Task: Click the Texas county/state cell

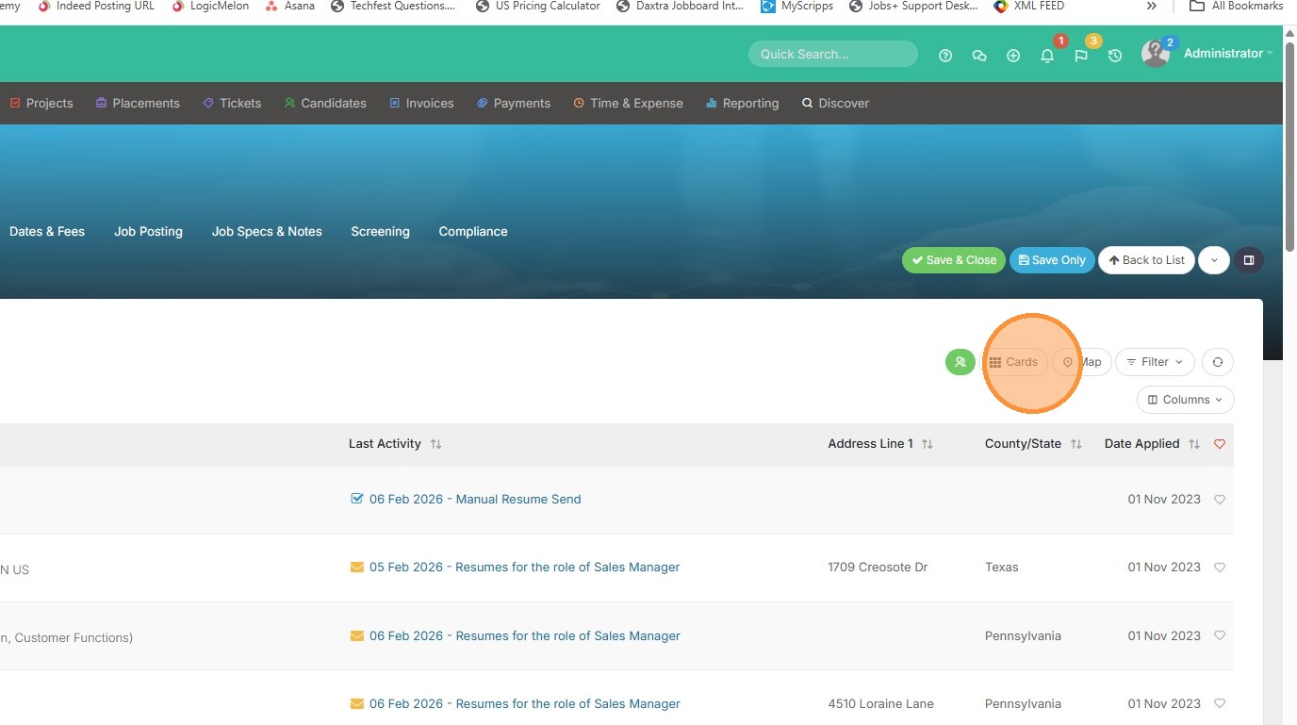Action: (x=1002, y=568)
